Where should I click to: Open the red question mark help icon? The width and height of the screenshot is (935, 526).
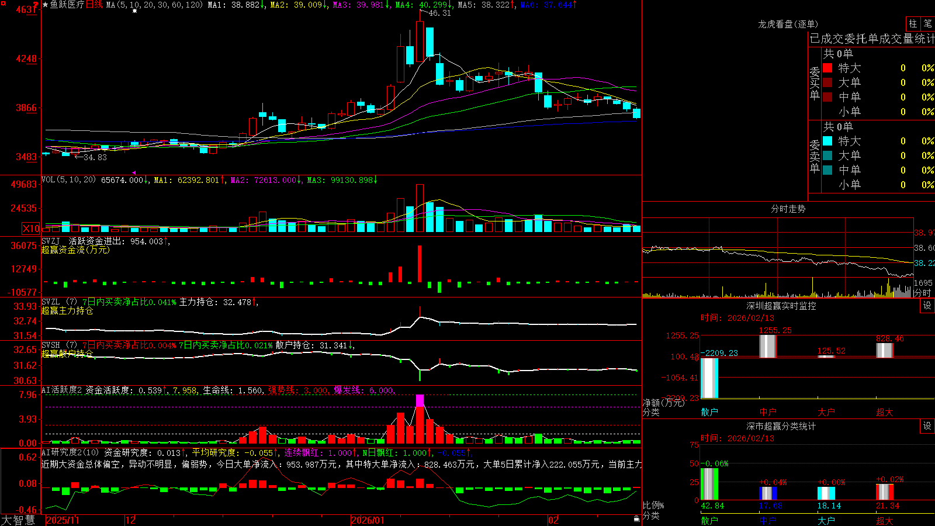(36, 5)
